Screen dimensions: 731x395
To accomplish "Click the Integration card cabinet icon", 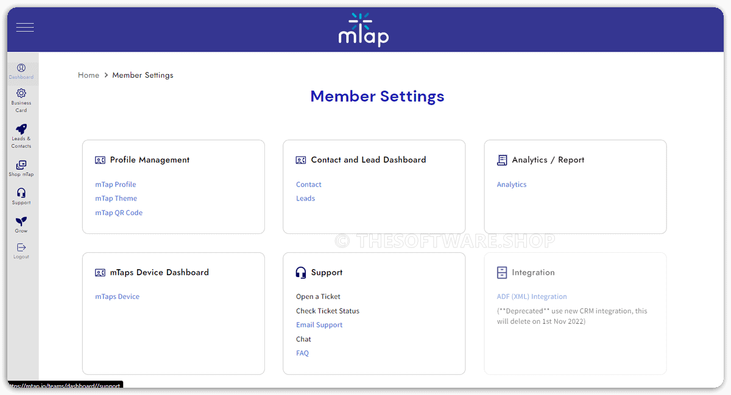I will tap(502, 272).
